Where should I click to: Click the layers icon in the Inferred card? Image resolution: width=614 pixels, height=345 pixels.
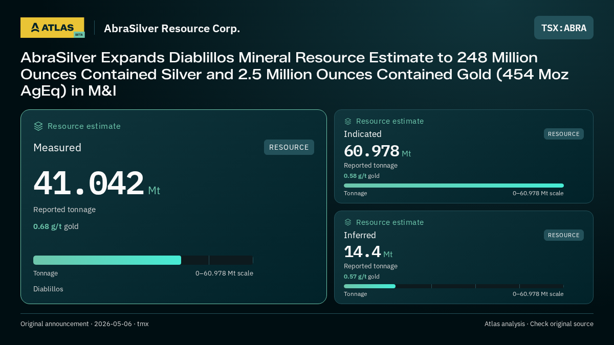pos(348,222)
